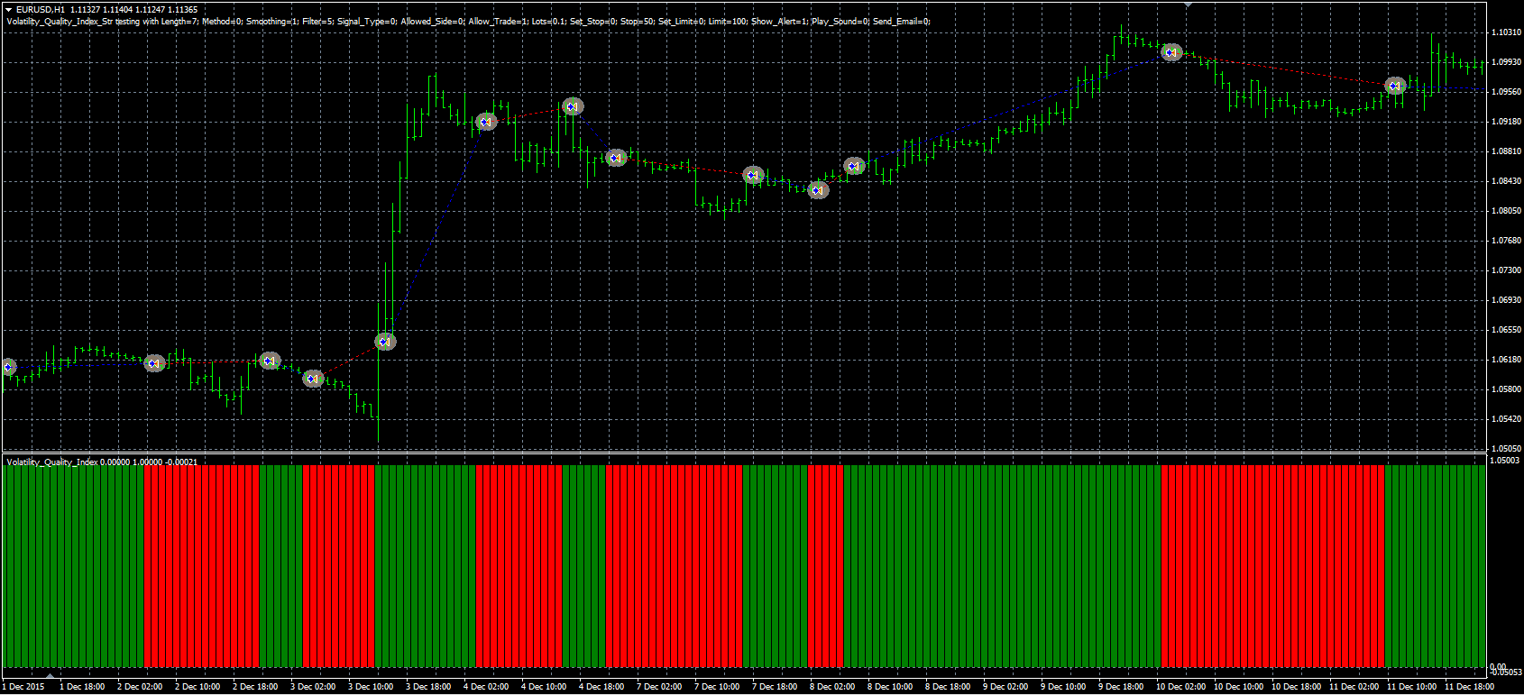Click indicator scale value -0.05053
This screenshot has width=1524, height=695.
point(1505,672)
